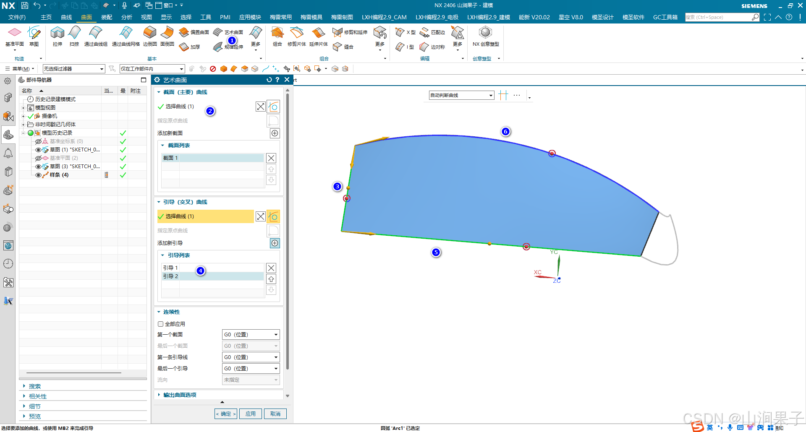
Task: Select the 匹配边 match edge tool
Action: point(432,32)
